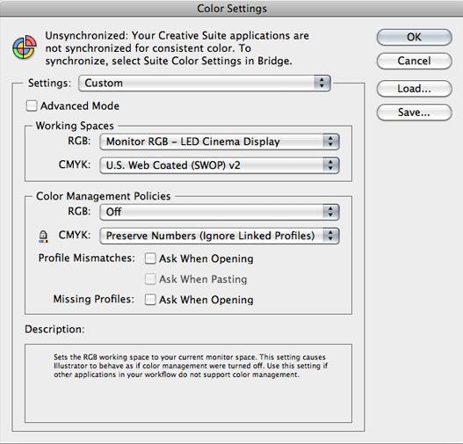Click the CMYK policy warning lock icon
This screenshot has width=463, height=444.
click(43, 237)
